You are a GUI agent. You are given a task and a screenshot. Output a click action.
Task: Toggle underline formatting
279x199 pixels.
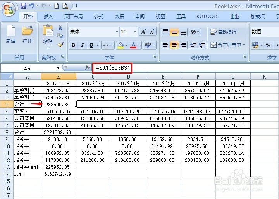[x=91, y=45]
